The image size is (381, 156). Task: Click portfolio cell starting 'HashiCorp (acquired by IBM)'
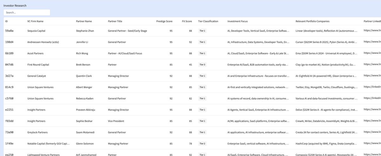(326, 144)
